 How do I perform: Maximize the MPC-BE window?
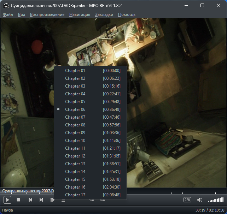click(202, 6)
